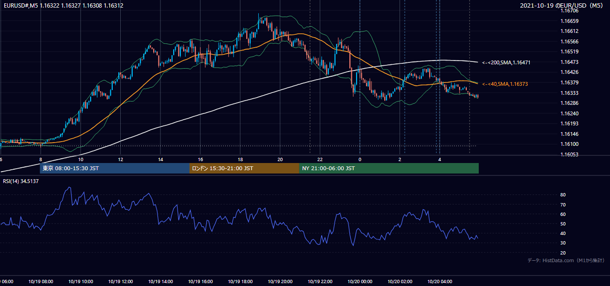Click price axis value 1.16519
Viewport: 610px width, 286px height.
tap(569, 51)
